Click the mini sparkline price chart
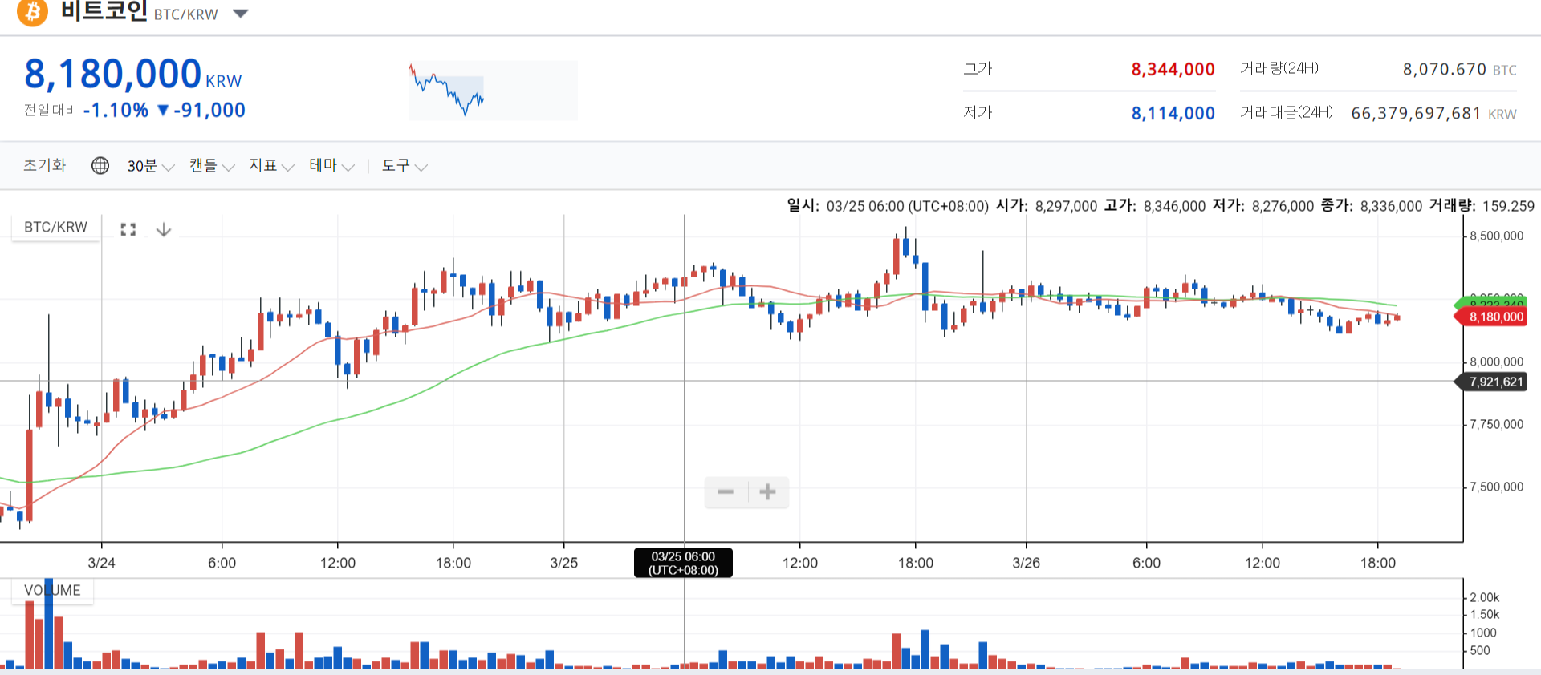Screen dimensions: 1541x675 pos(493,90)
